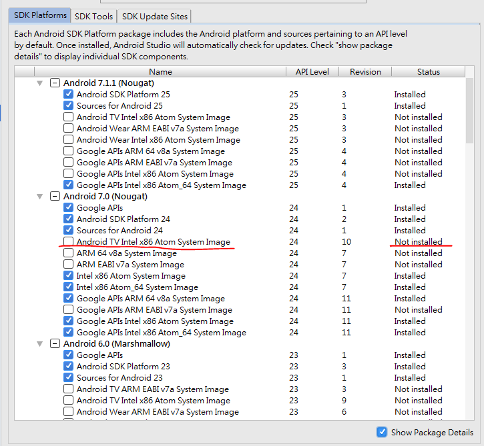Image resolution: width=484 pixels, height=446 pixels.
Task: Check Android Wear ARM EABI v7a image API 25
Action: click(68, 128)
